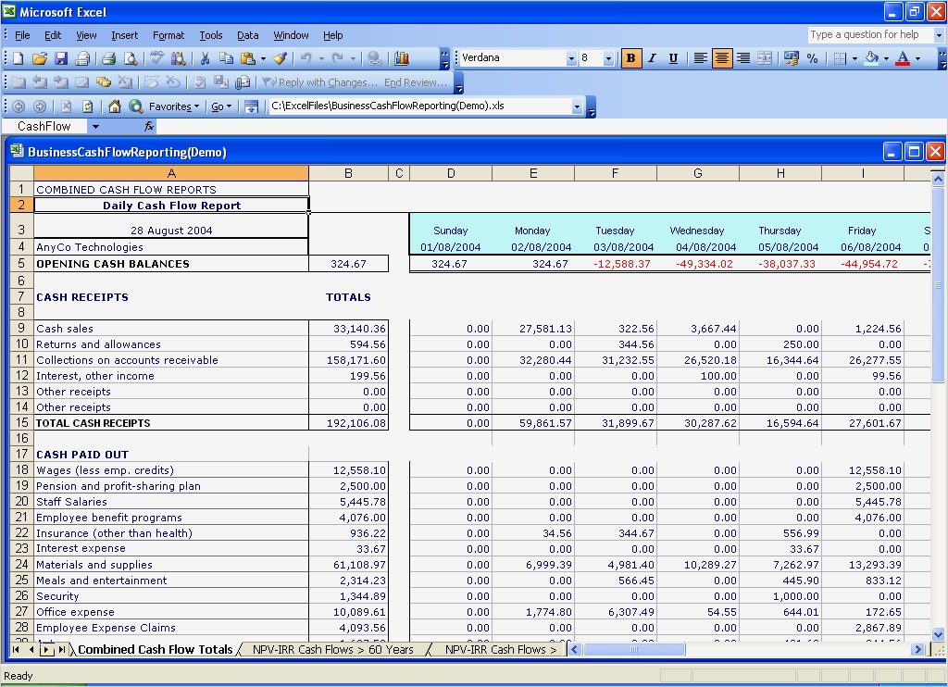The height and width of the screenshot is (687, 948).
Task: Launch the Chart Wizard icon
Action: point(402,58)
